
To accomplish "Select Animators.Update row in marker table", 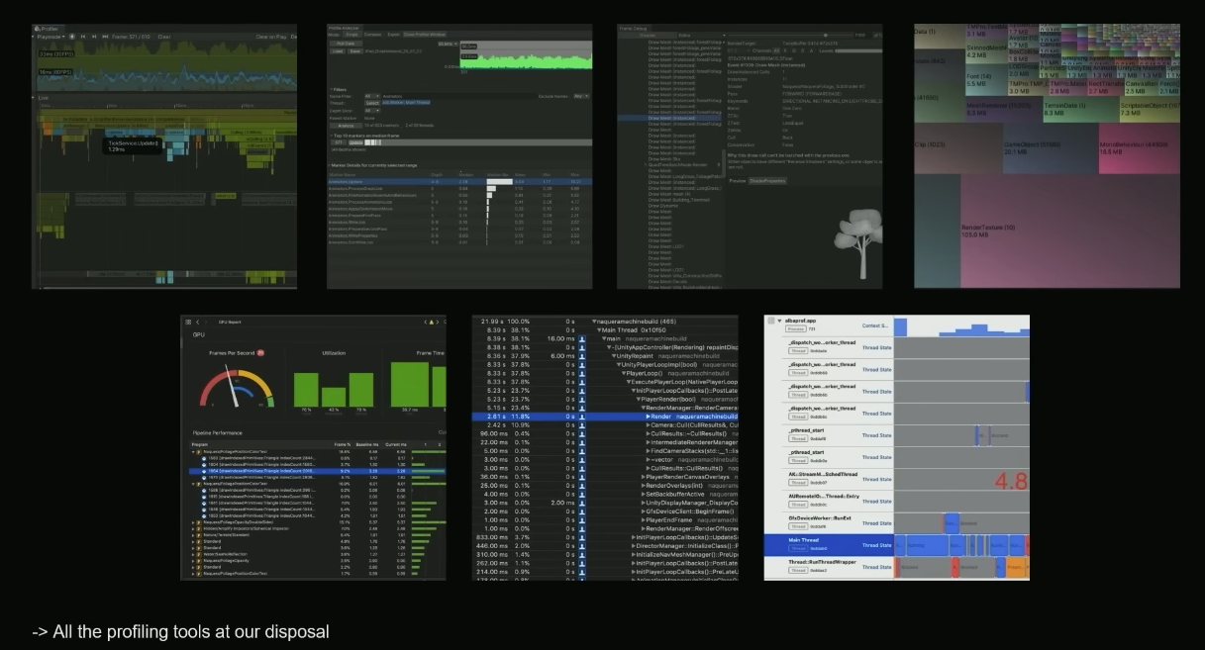I will point(459,181).
